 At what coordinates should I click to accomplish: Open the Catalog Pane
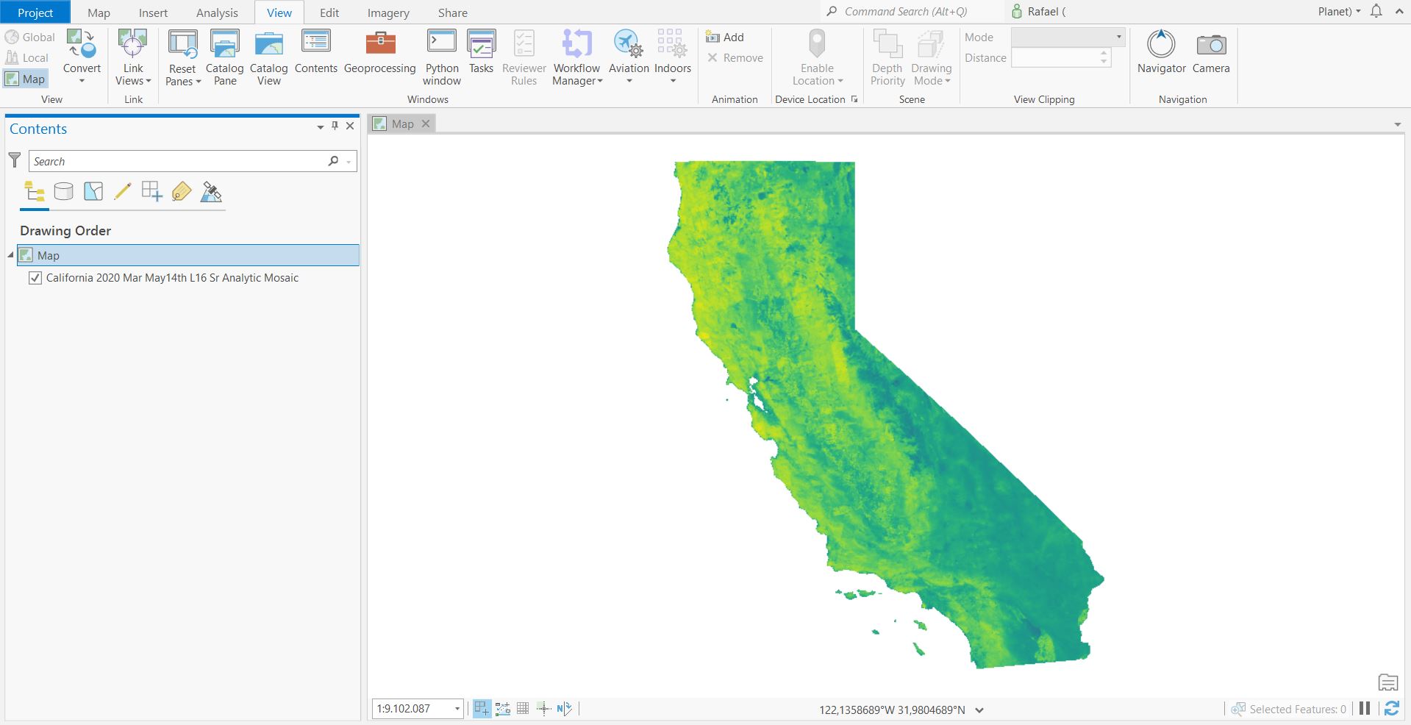(x=224, y=57)
